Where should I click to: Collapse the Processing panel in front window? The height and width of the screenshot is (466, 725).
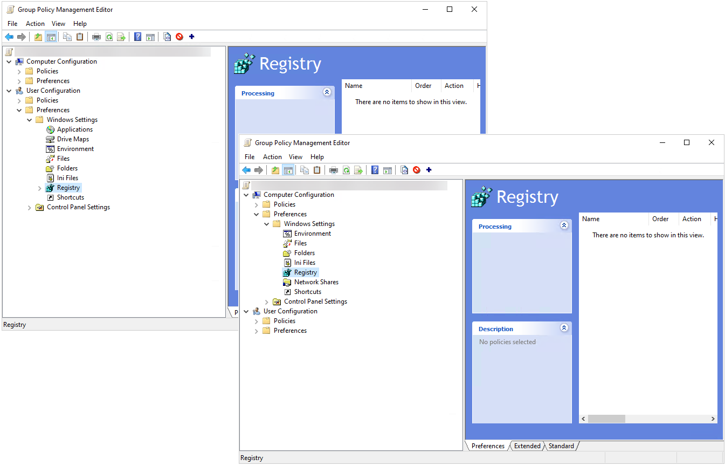point(564,226)
